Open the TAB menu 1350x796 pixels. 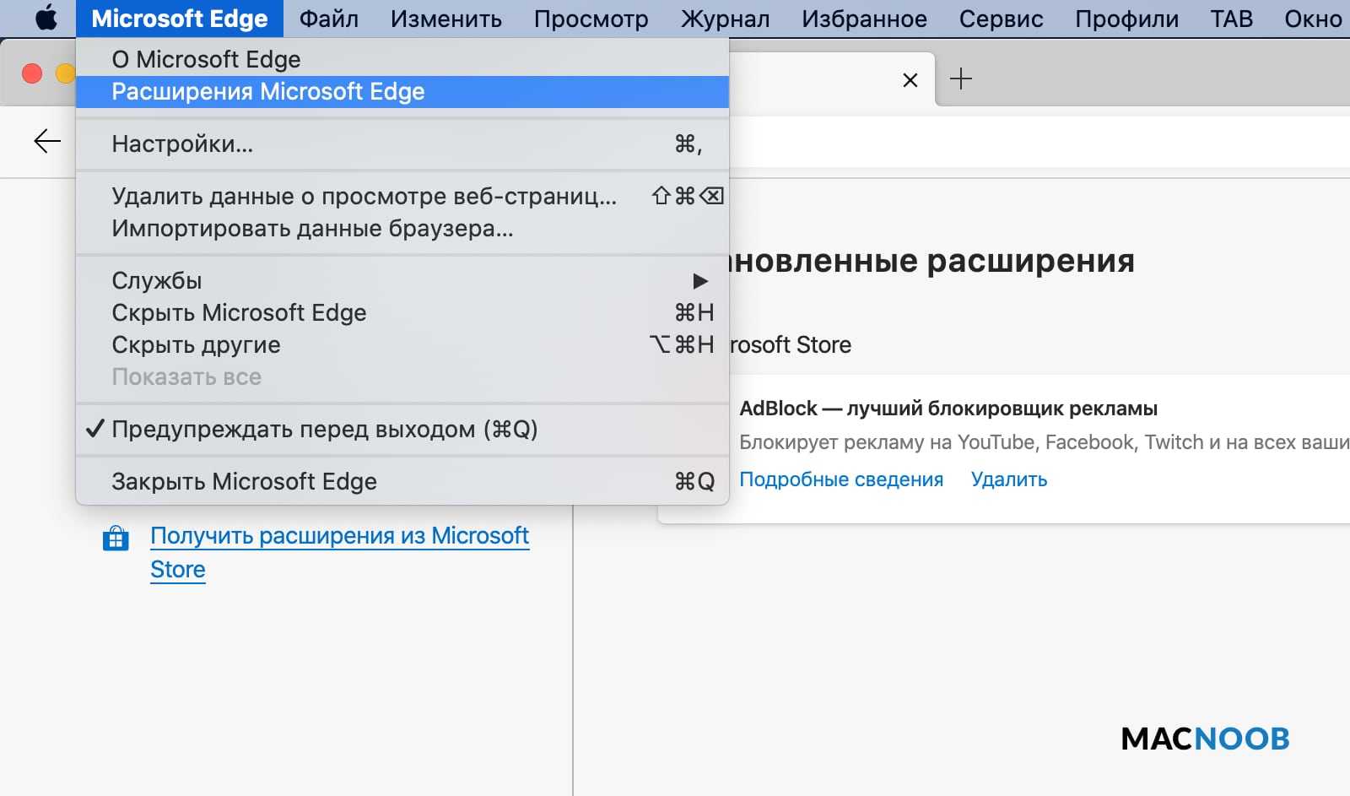[1232, 19]
